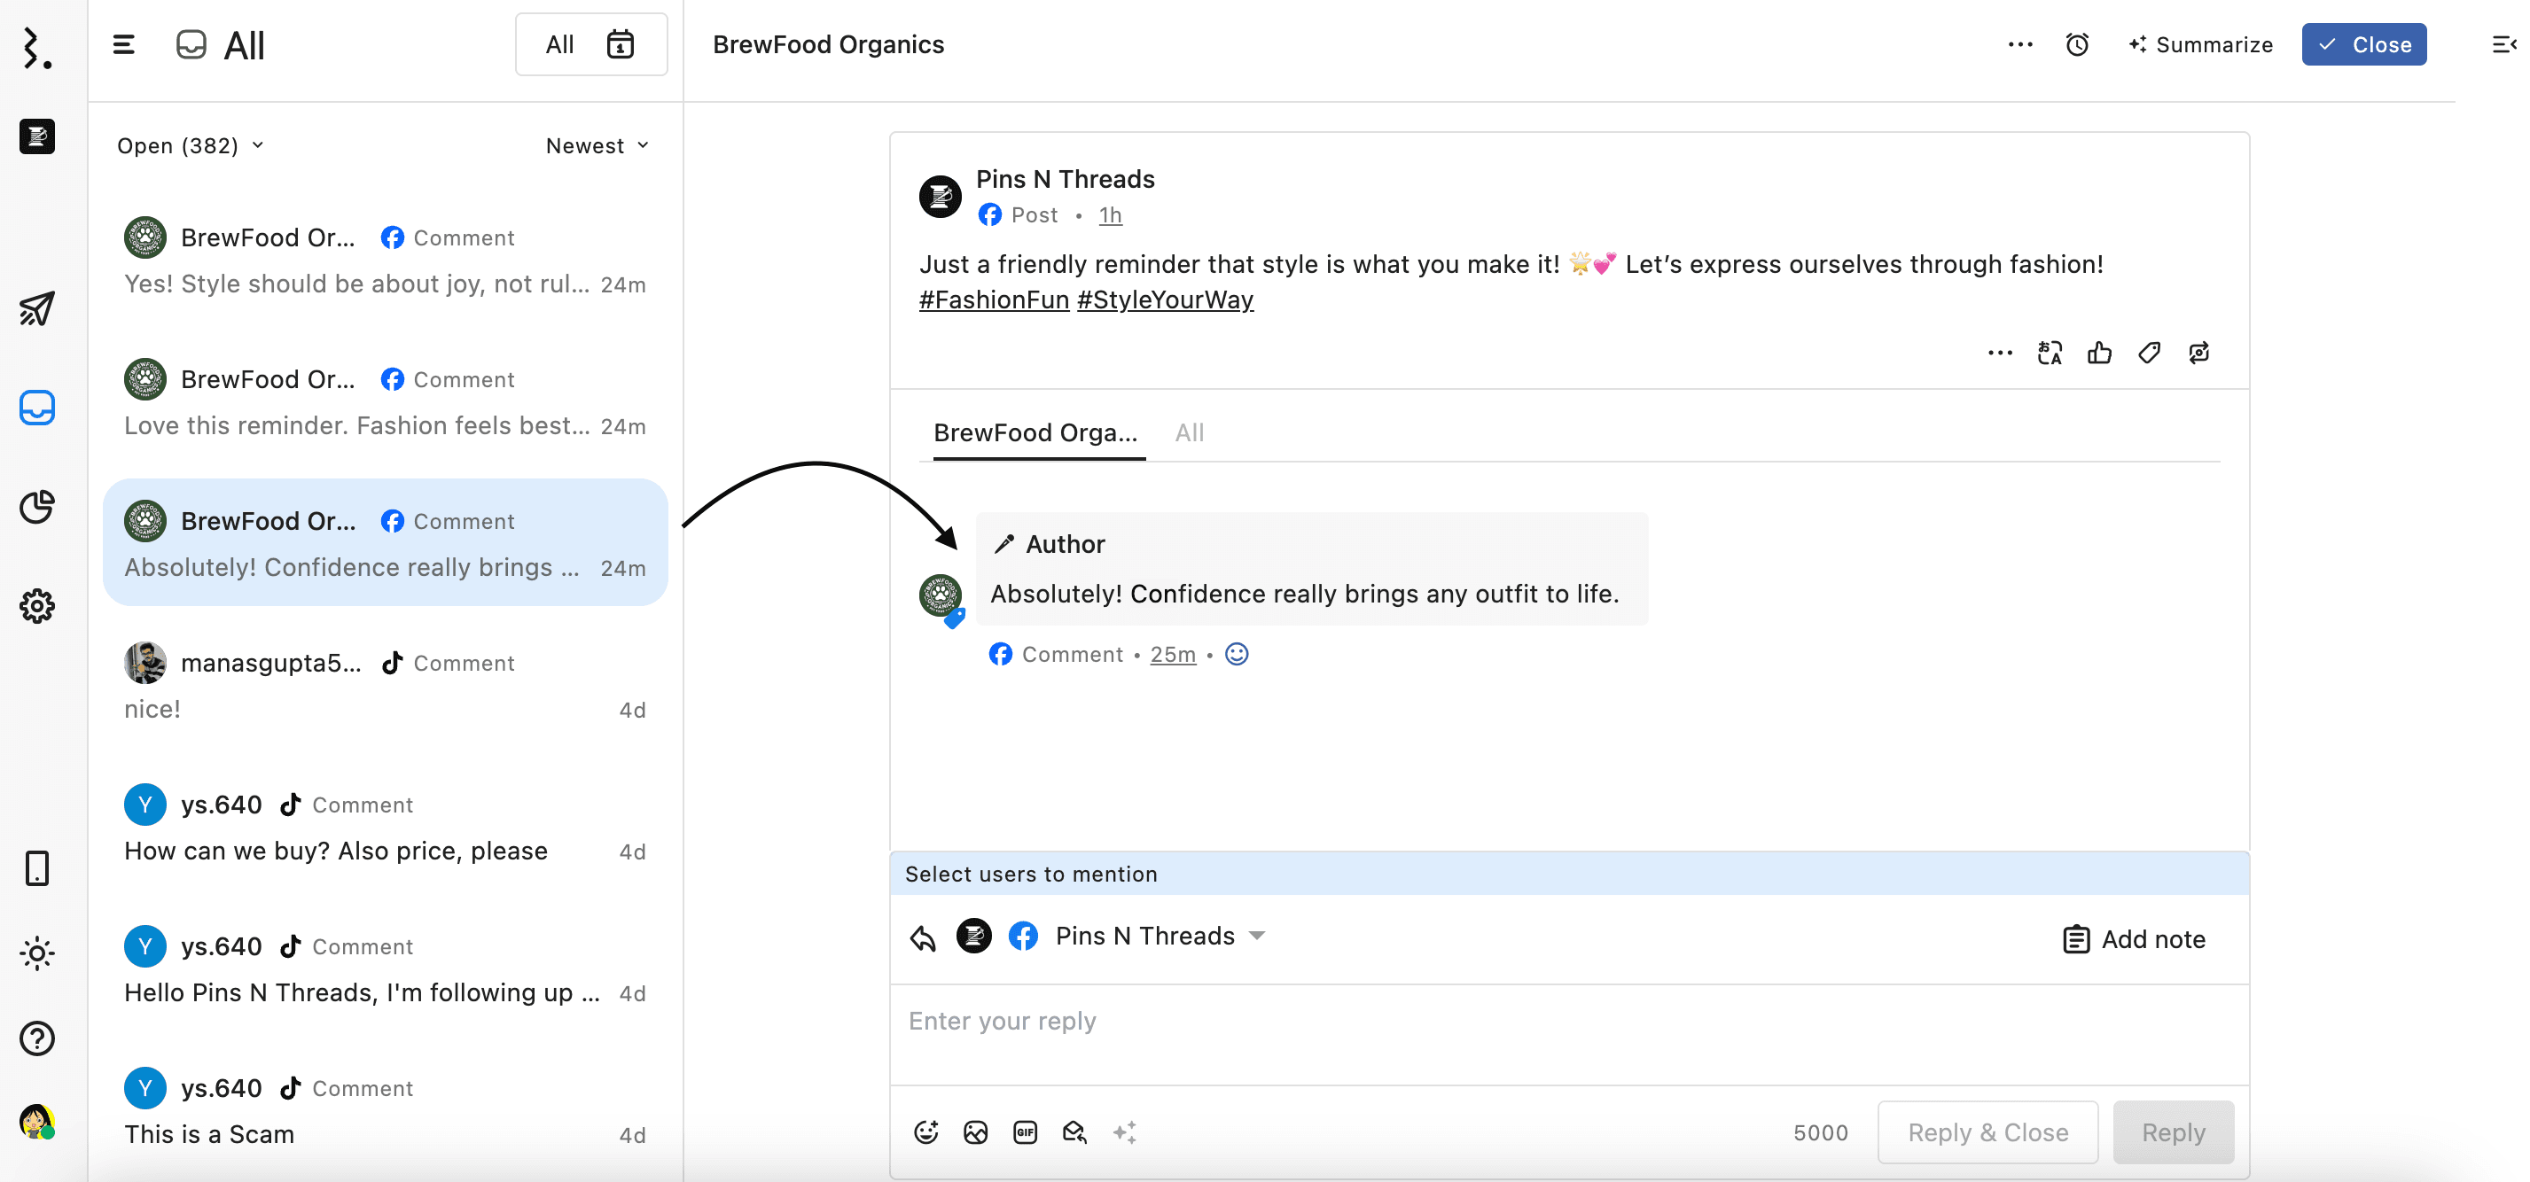Click the translate icon on the post

coord(2049,353)
